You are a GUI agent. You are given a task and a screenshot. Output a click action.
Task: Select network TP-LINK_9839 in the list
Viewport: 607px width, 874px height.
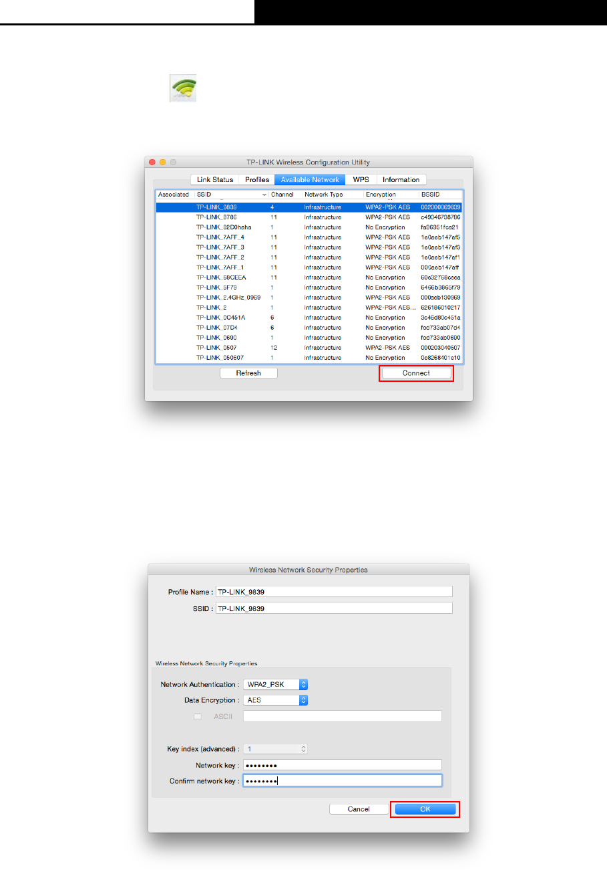click(x=309, y=207)
